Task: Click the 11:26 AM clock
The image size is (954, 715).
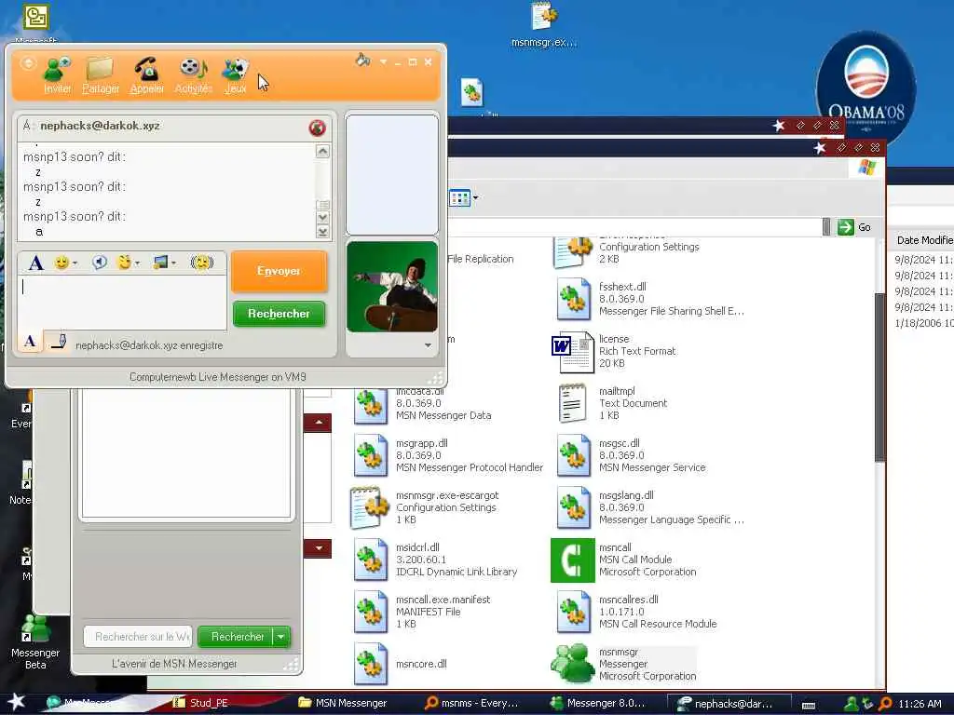Action: tap(920, 704)
